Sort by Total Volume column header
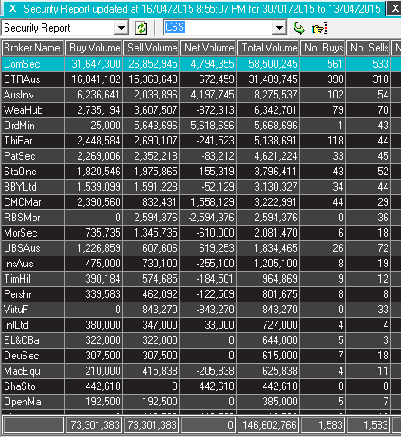 [x=268, y=48]
